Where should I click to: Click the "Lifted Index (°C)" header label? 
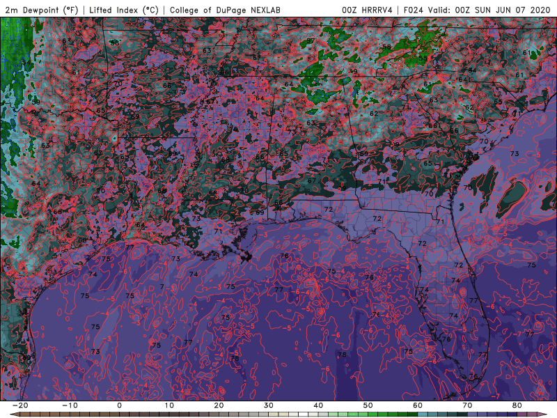pyautogui.click(x=124, y=10)
